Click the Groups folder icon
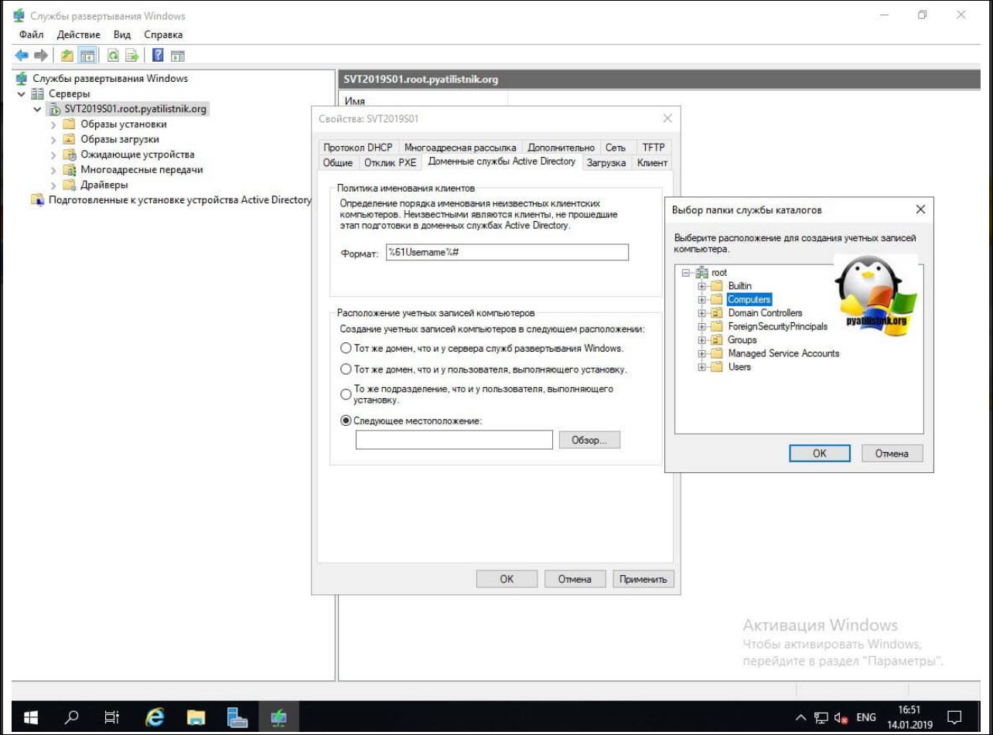The image size is (993, 735). pos(717,340)
